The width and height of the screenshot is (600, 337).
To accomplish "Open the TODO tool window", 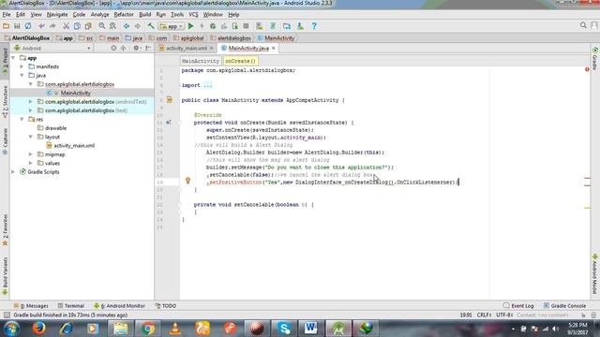I will tap(166, 306).
